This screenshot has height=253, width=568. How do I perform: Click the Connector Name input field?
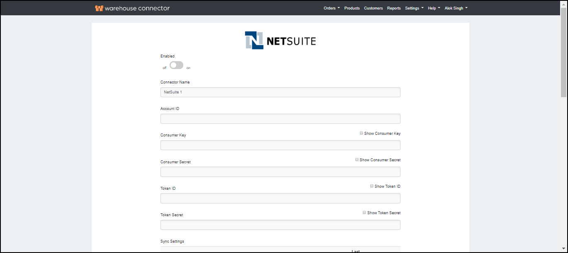pos(280,92)
